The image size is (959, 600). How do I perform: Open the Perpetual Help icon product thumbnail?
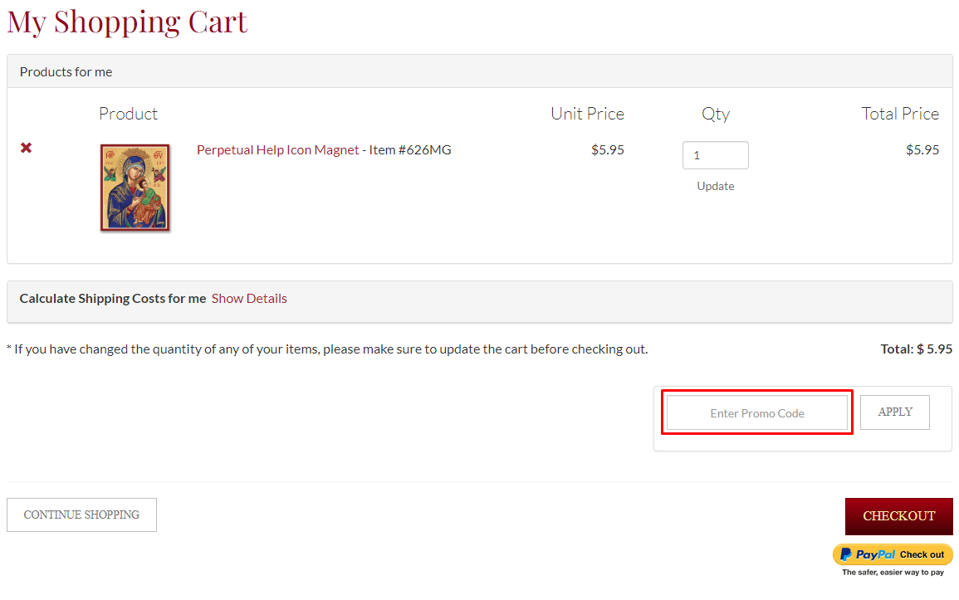135,188
